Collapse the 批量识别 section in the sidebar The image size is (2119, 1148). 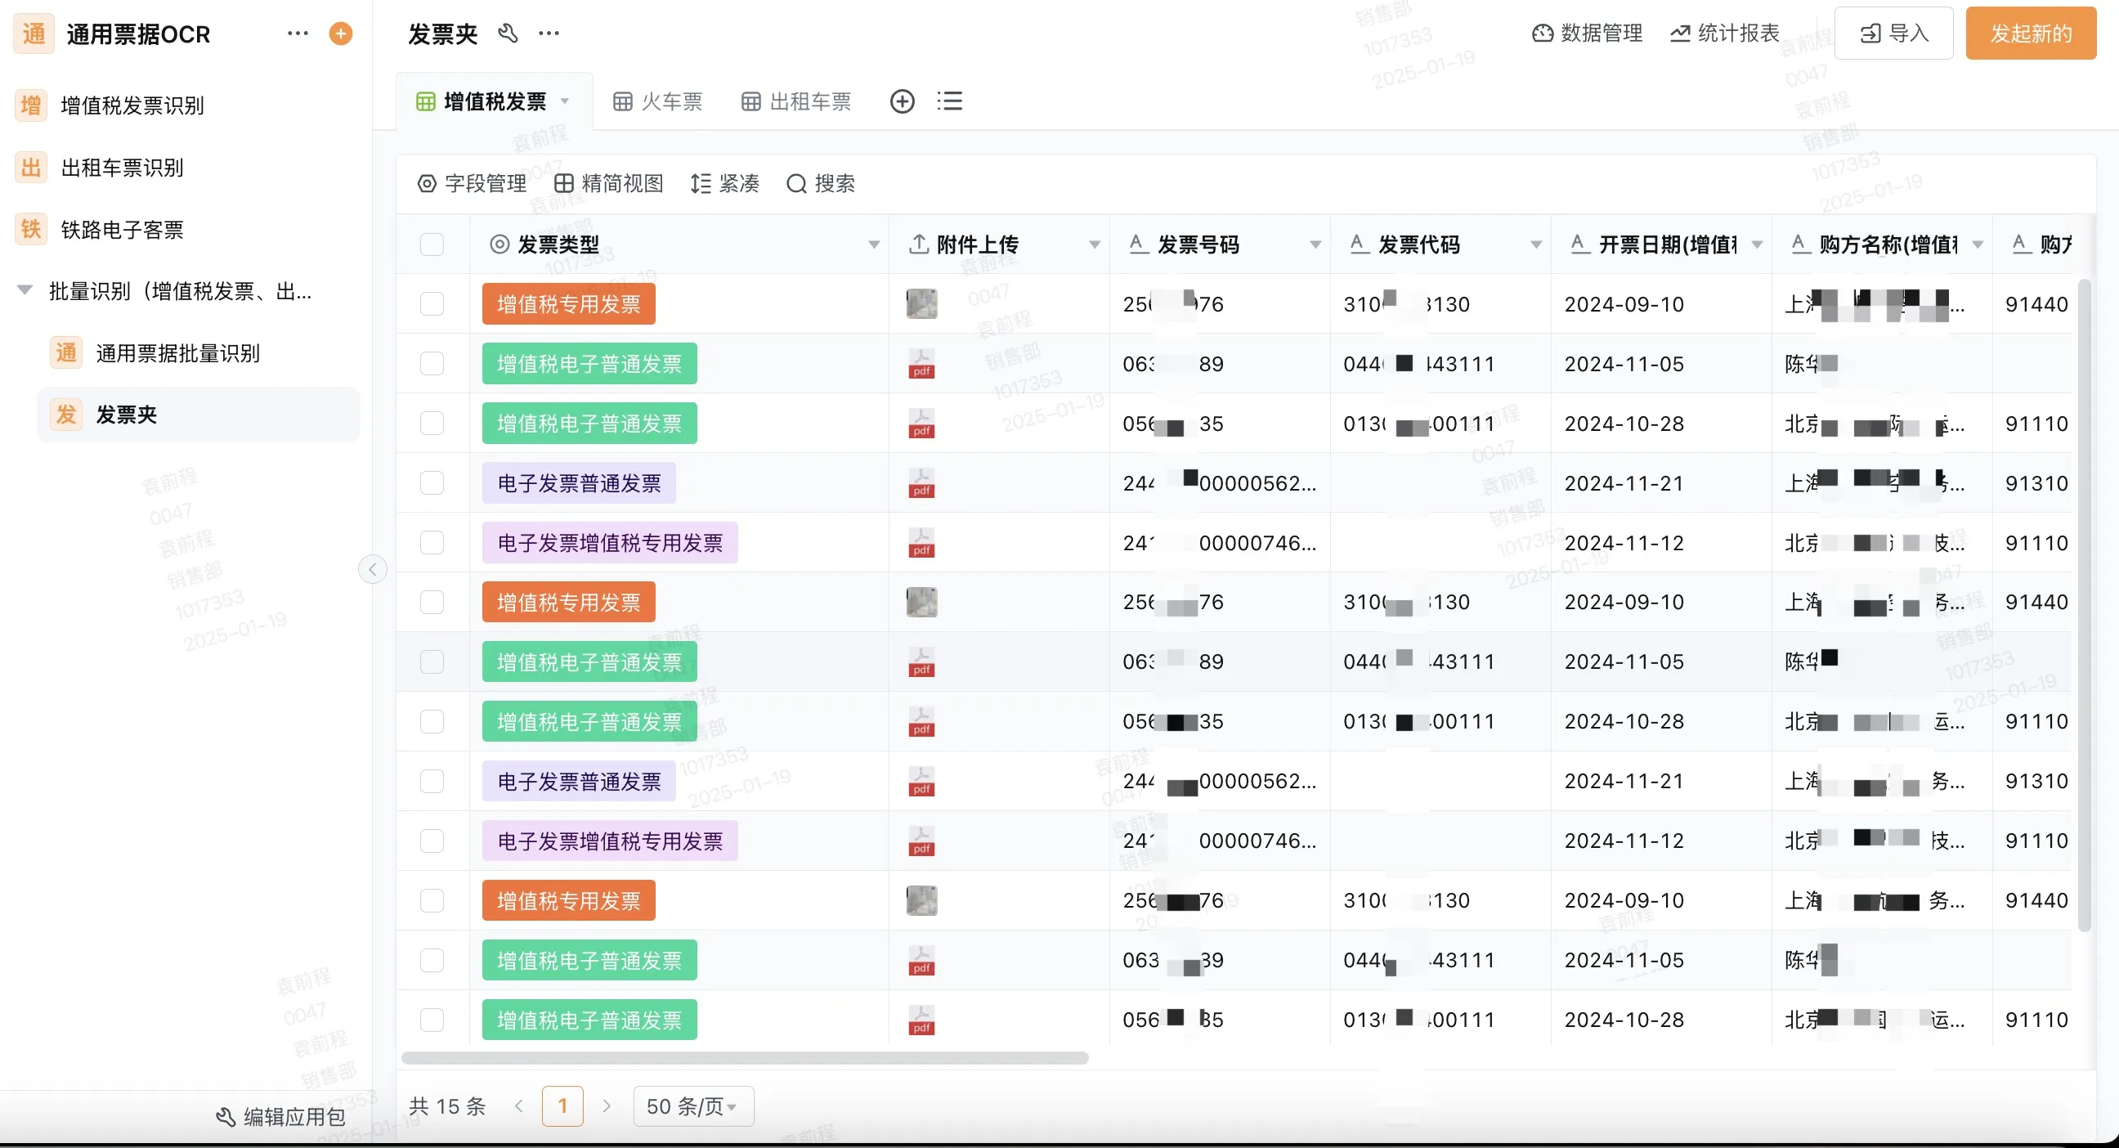(24, 289)
